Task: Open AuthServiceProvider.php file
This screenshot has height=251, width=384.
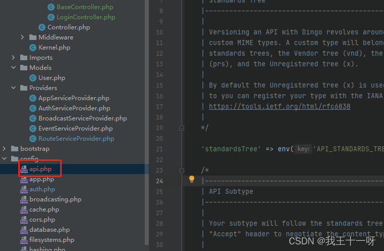Action: click(74, 108)
